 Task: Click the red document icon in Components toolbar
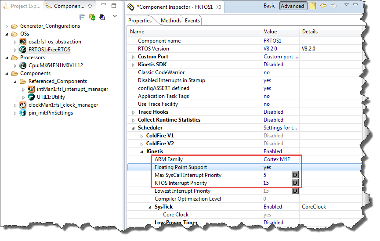tap(102, 17)
